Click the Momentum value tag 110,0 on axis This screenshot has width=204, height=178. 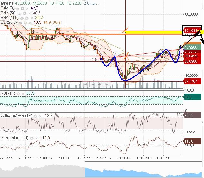click(x=192, y=141)
